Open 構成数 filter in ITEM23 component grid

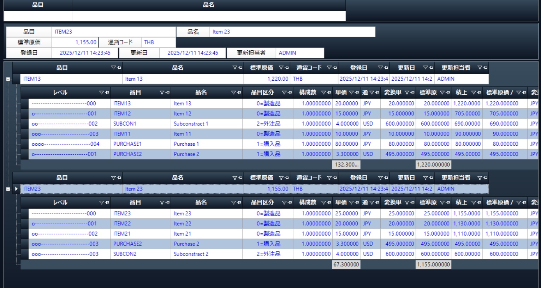coord(323,202)
